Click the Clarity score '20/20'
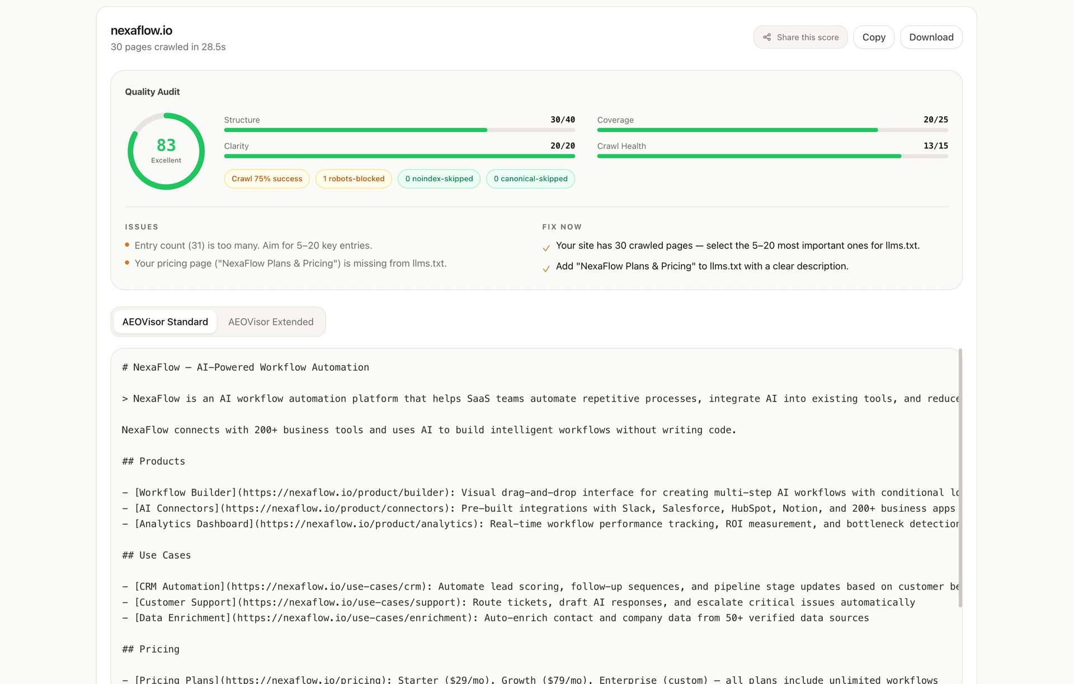Screen dimensions: 1074x684 [x=563, y=146]
